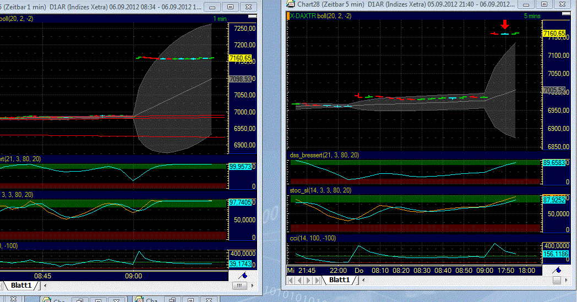Minimize the Chart28 window
Screen dimensions: 577x302
point(526,4)
